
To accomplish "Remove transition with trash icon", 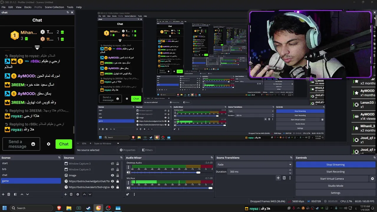I will tap(284, 178).
